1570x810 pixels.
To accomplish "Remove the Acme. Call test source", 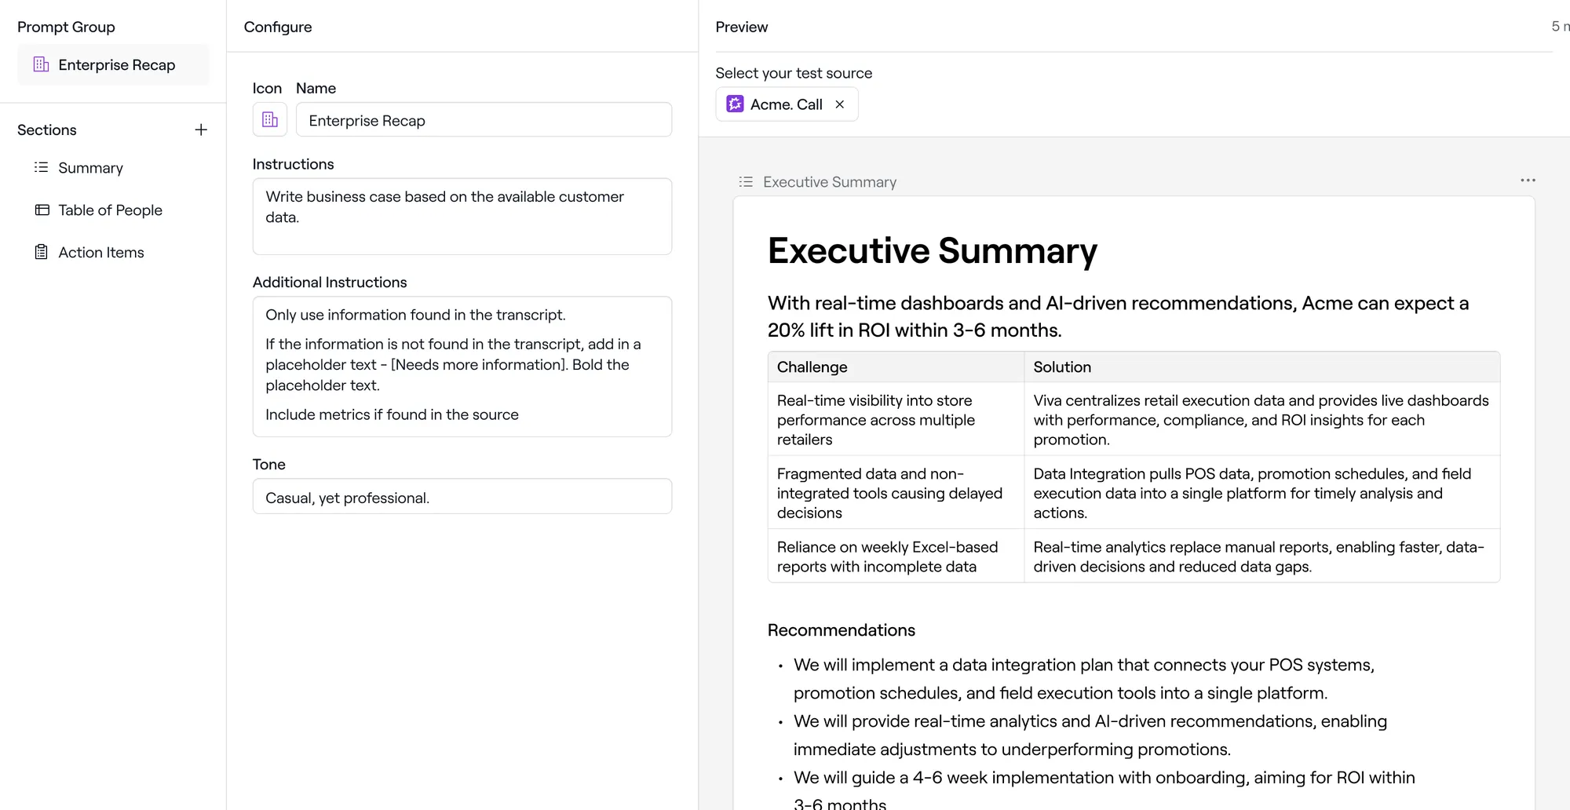I will pos(840,104).
